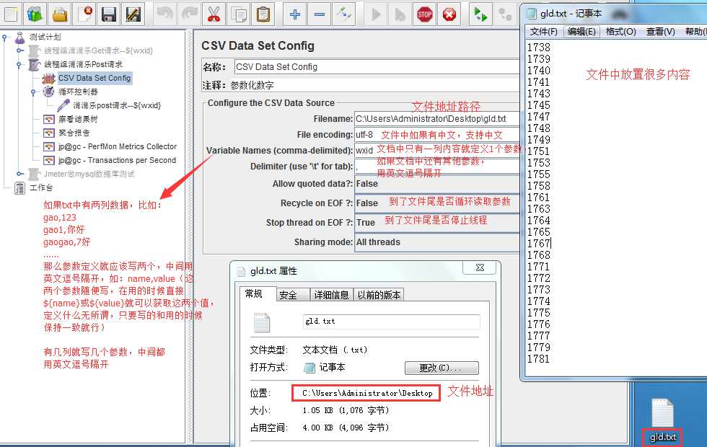This screenshot has width=707, height=447.
Task: Click the Delimiter field
Action: point(437,167)
